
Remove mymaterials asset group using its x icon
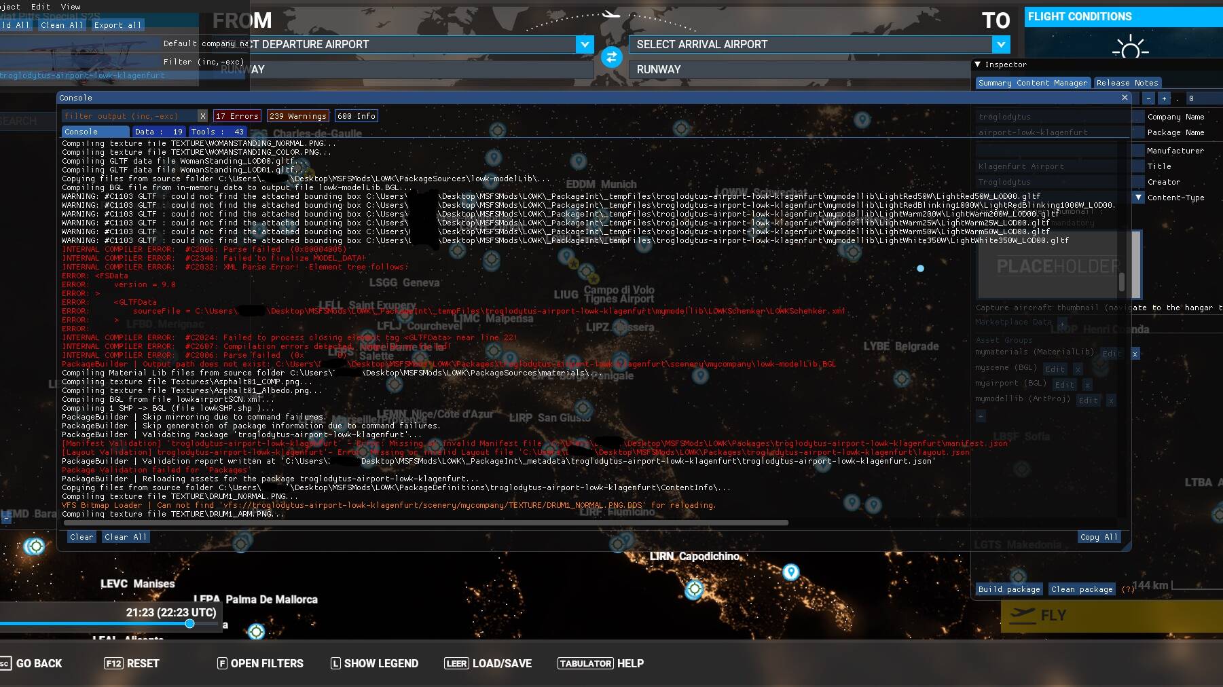tap(1134, 354)
